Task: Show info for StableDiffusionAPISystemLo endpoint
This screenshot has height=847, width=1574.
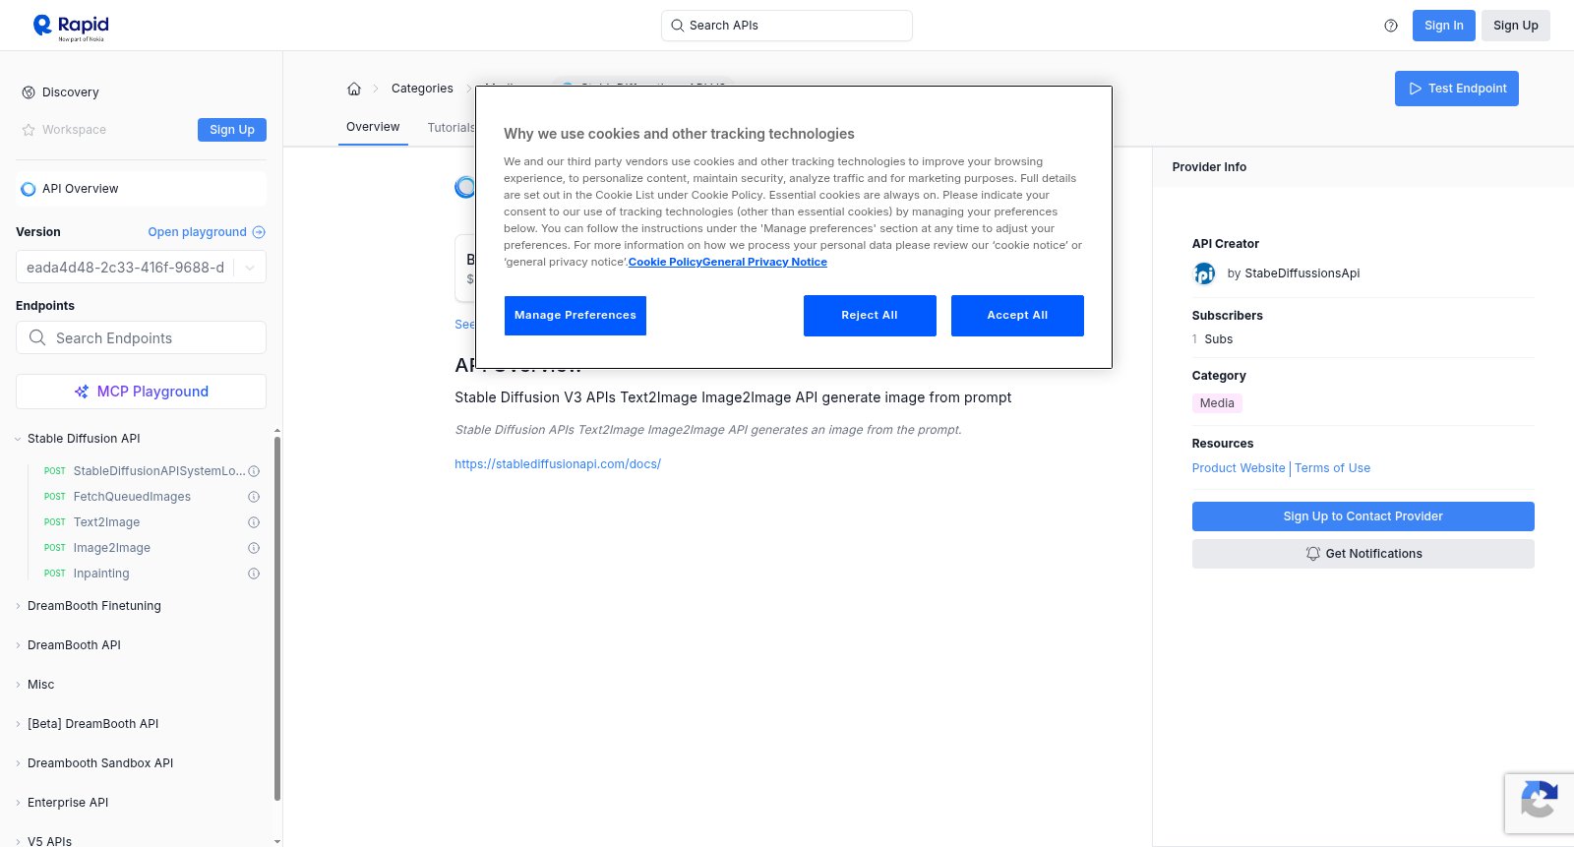Action: [254, 471]
